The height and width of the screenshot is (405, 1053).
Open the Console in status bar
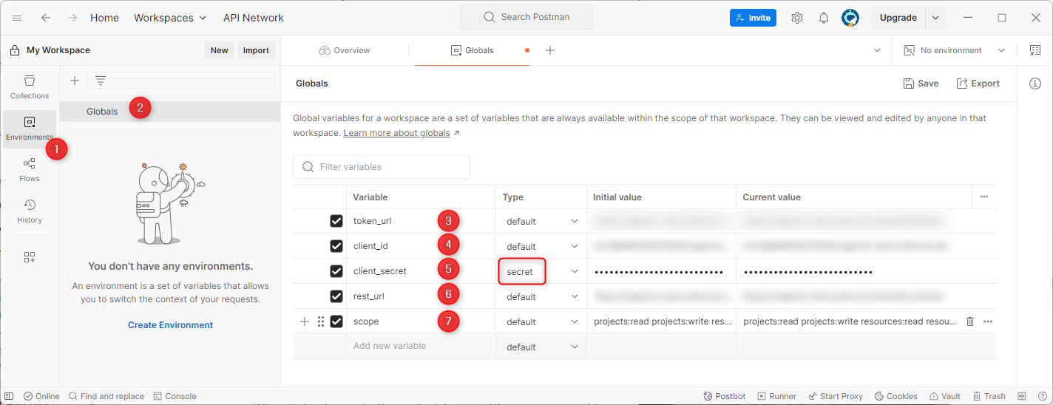pyautogui.click(x=175, y=396)
